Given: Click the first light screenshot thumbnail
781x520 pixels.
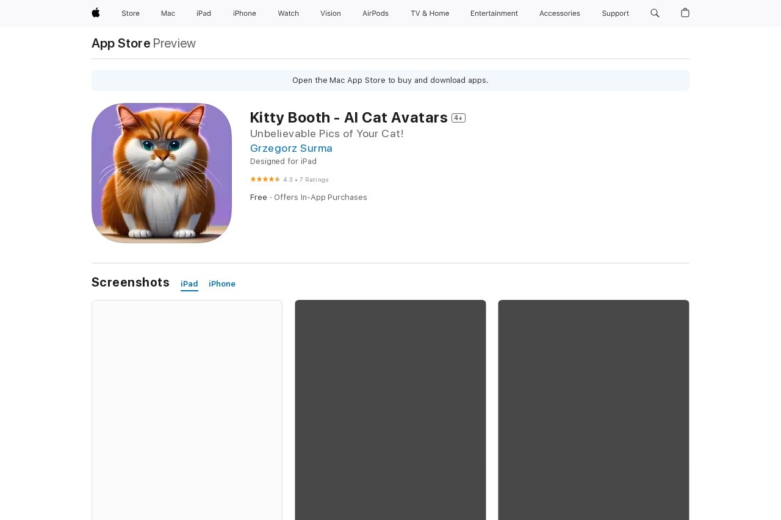Looking at the screenshot, I should coord(187,410).
